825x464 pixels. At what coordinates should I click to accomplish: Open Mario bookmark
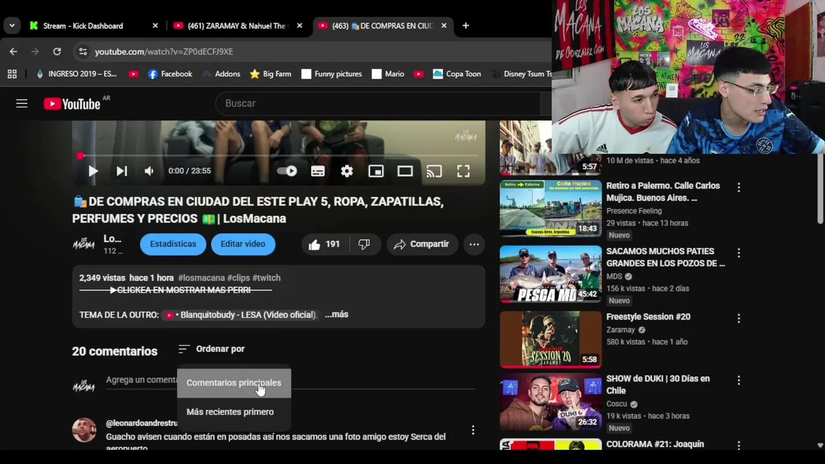(388, 74)
